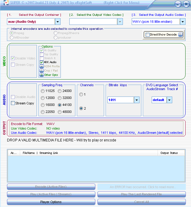Click the Ac... column header
191x207 pixels.
[x=14, y=153]
